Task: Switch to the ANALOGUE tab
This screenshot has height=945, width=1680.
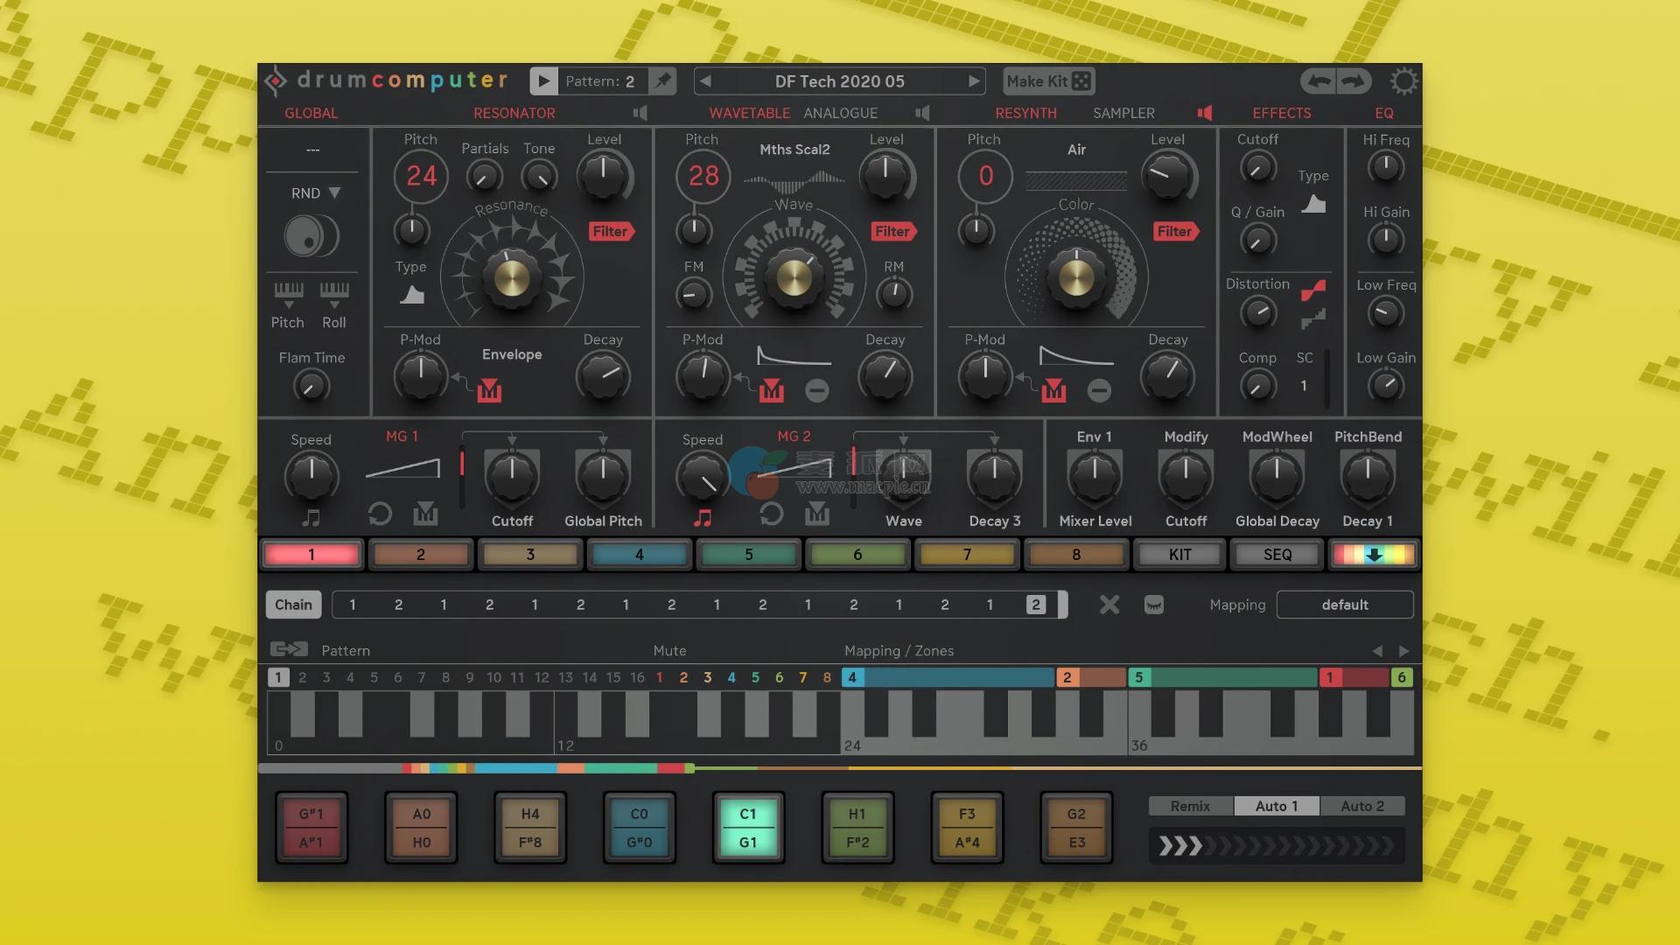Action: point(840,113)
